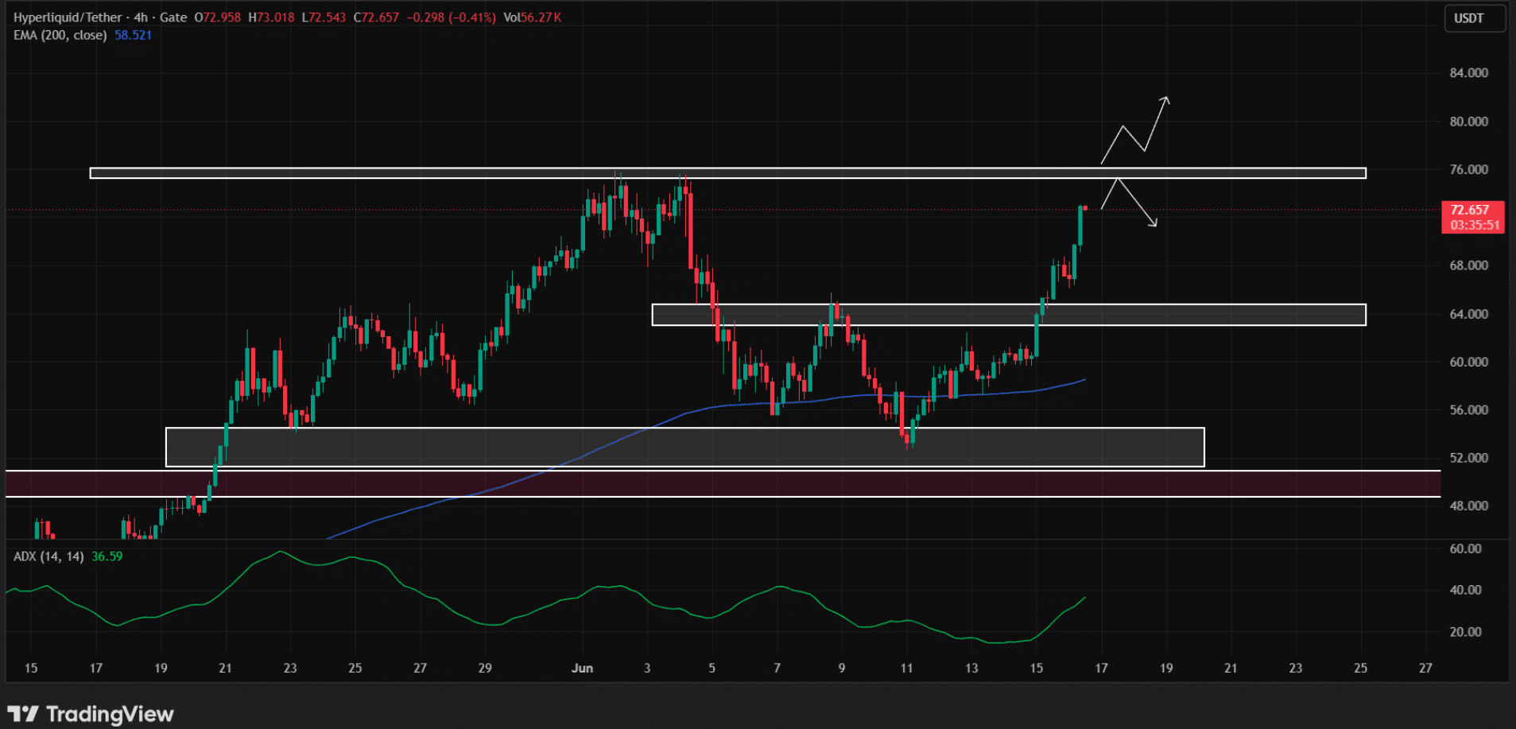Image resolution: width=1516 pixels, height=729 pixels.
Task: Click the EMA value 58.521
Action: tap(133, 35)
